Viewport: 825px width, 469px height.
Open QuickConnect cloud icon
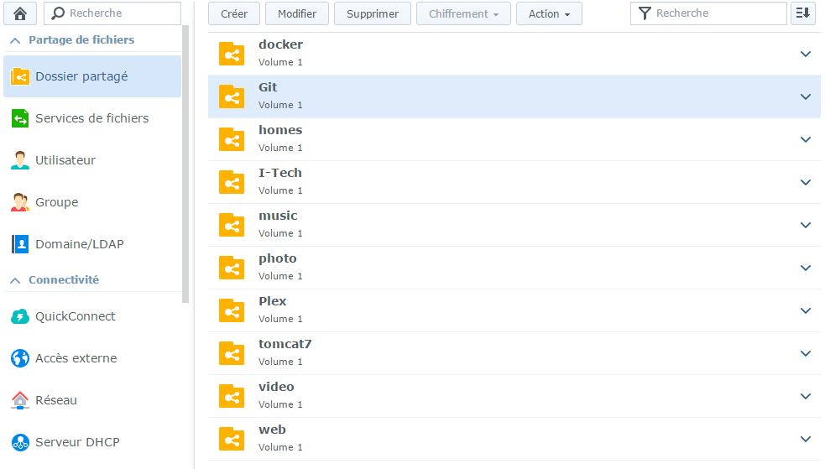point(20,316)
